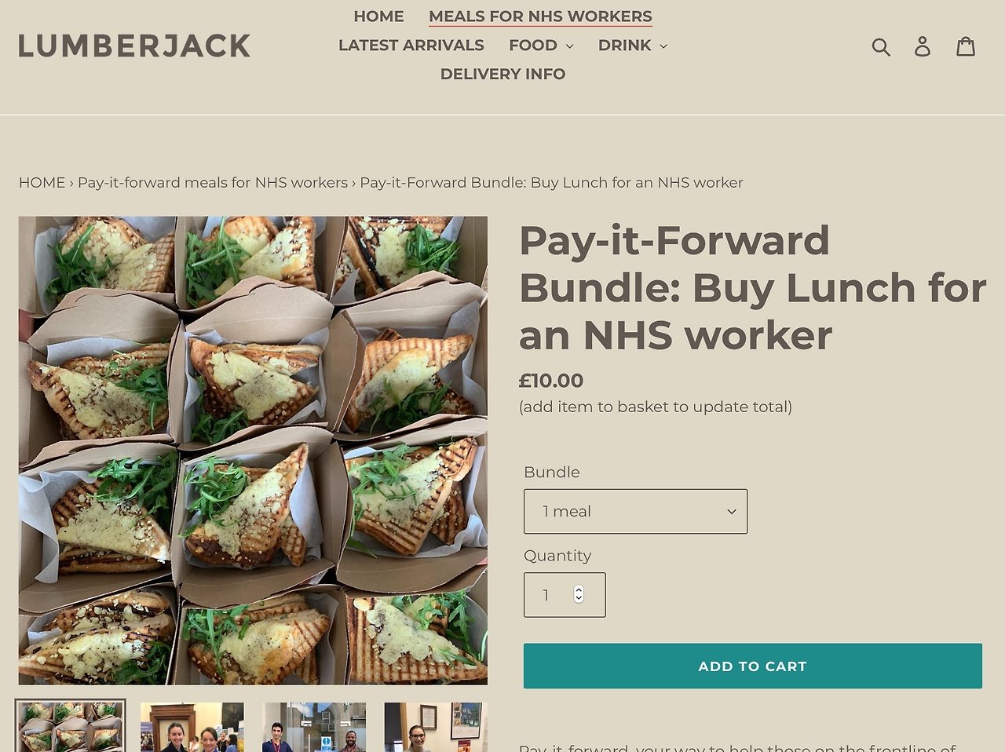1005x752 pixels.
Task: Open Pay-it-forward meals for NHS workers breadcrumb
Action: click(x=213, y=183)
